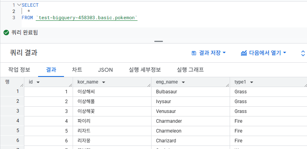This screenshot has height=149, width=307.
Task: Select the 이상해꽃 cell
Action: coord(112,111)
